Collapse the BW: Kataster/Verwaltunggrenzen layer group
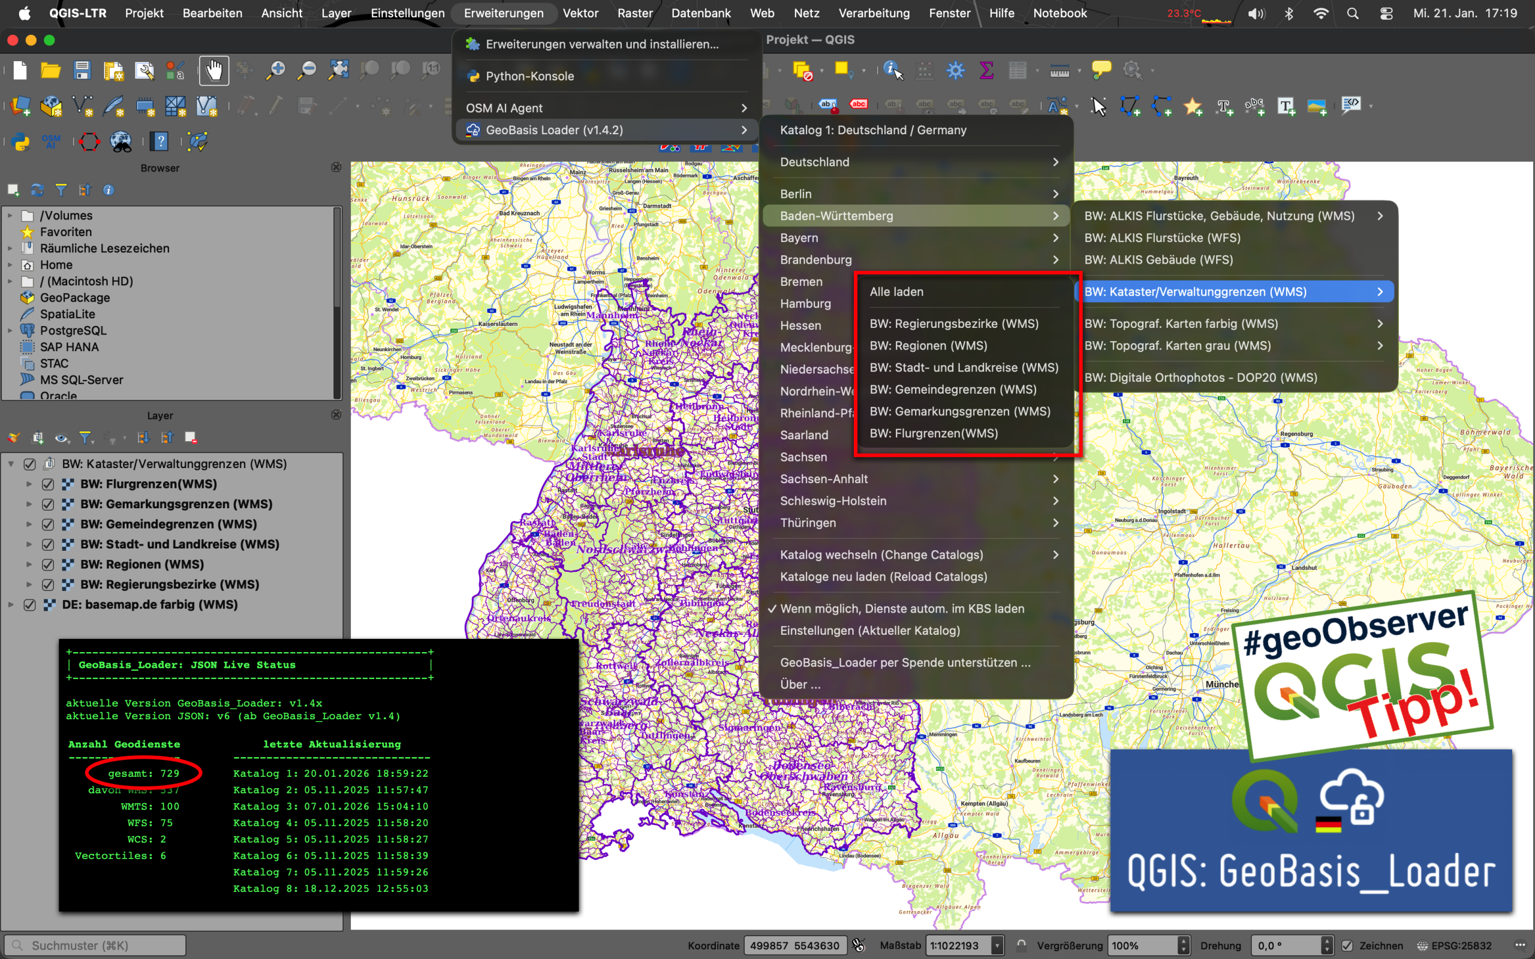This screenshot has width=1535, height=959. click(11, 464)
